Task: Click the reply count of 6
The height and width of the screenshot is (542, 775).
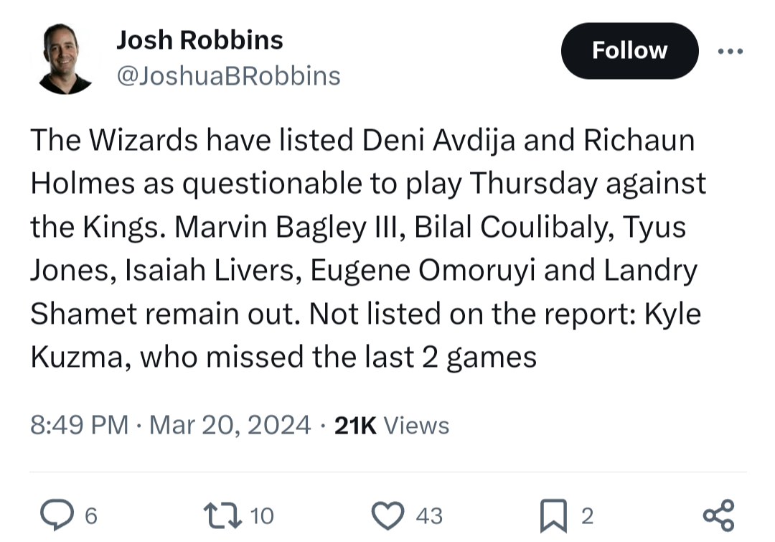Action: click(91, 515)
